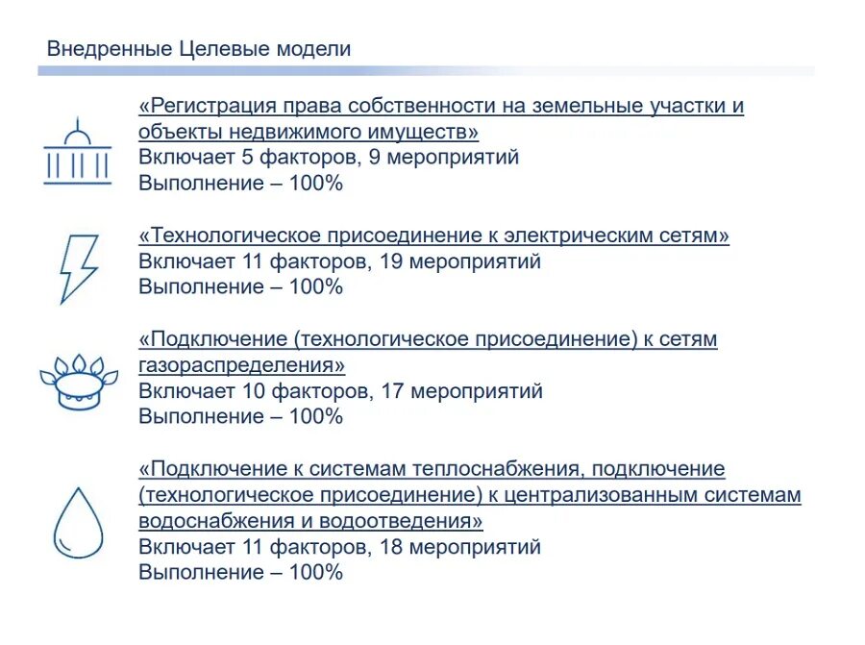The image size is (865, 645).
Task: Open the link ending in «газораспределения»
Action: (428, 352)
